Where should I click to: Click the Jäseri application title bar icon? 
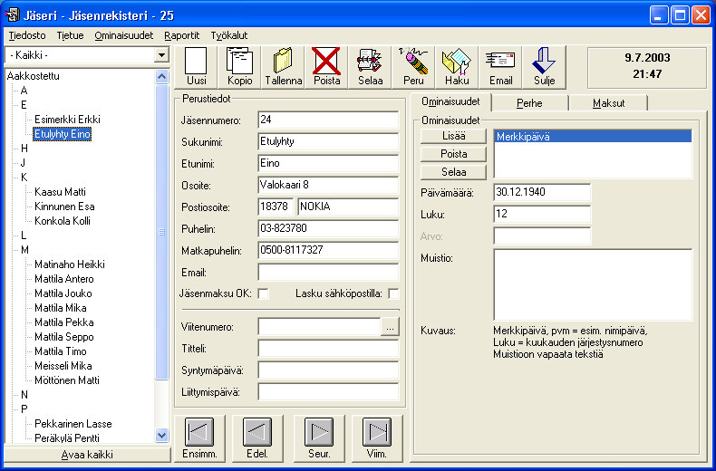point(11,16)
